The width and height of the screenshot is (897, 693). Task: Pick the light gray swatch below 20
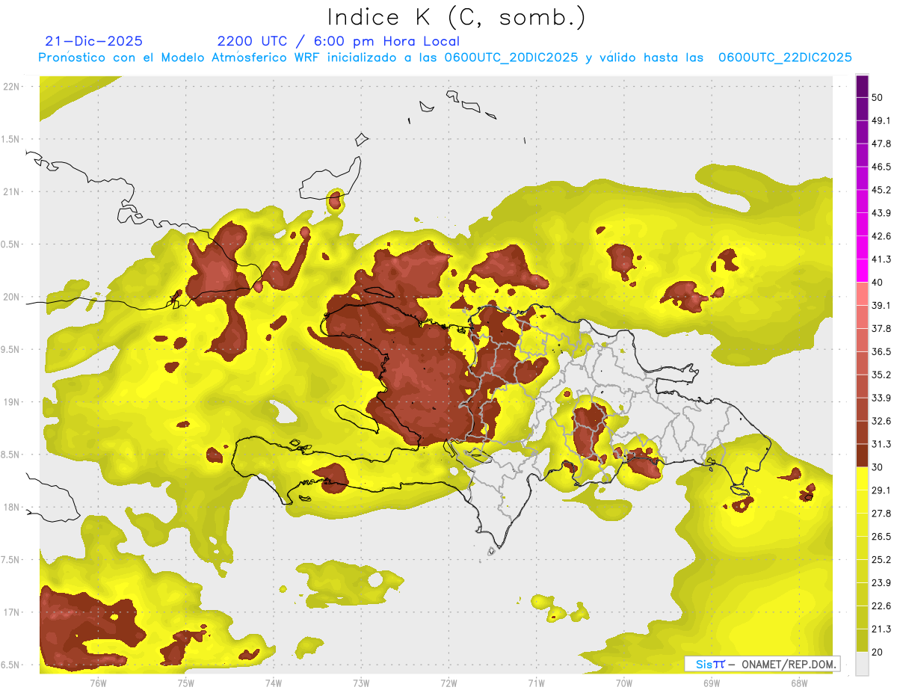(863, 664)
